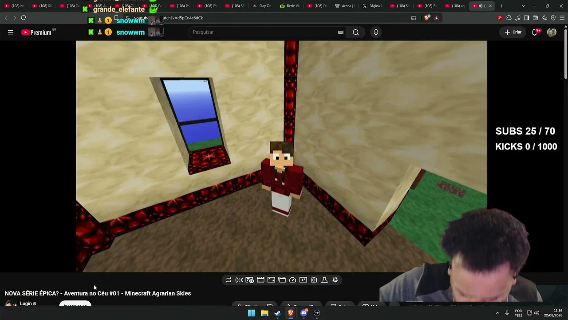This screenshot has width=568, height=320.
Task: Click the eye overlay icon in player toolbar
Action: pos(250,280)
